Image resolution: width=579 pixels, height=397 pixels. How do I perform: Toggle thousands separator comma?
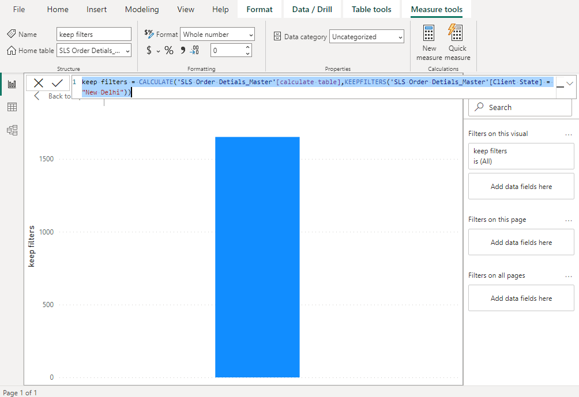point(183,50)
